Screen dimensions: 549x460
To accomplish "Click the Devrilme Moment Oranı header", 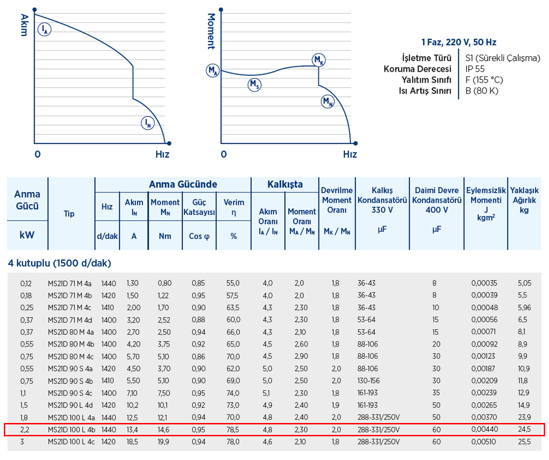I will click(x=337, y=200).
